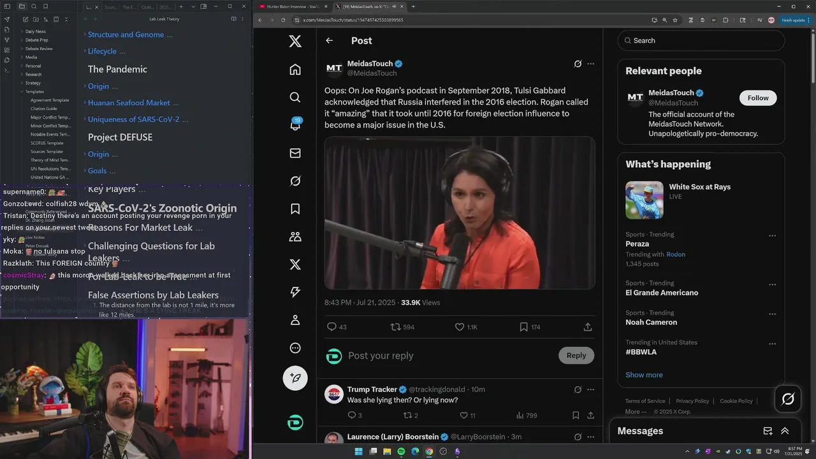816x459 pixels.
Task: Toggle Obsidian left sidebar panel
Action: [7, 6]
